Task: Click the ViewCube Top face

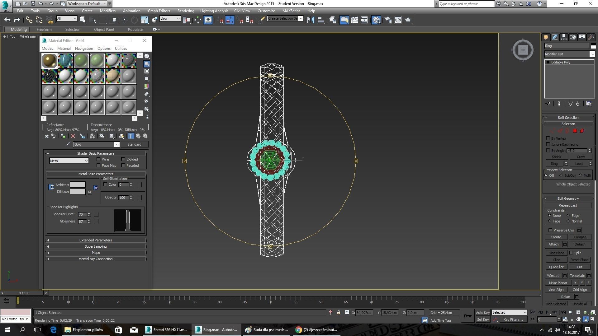Action: click(x=523, y=50)
